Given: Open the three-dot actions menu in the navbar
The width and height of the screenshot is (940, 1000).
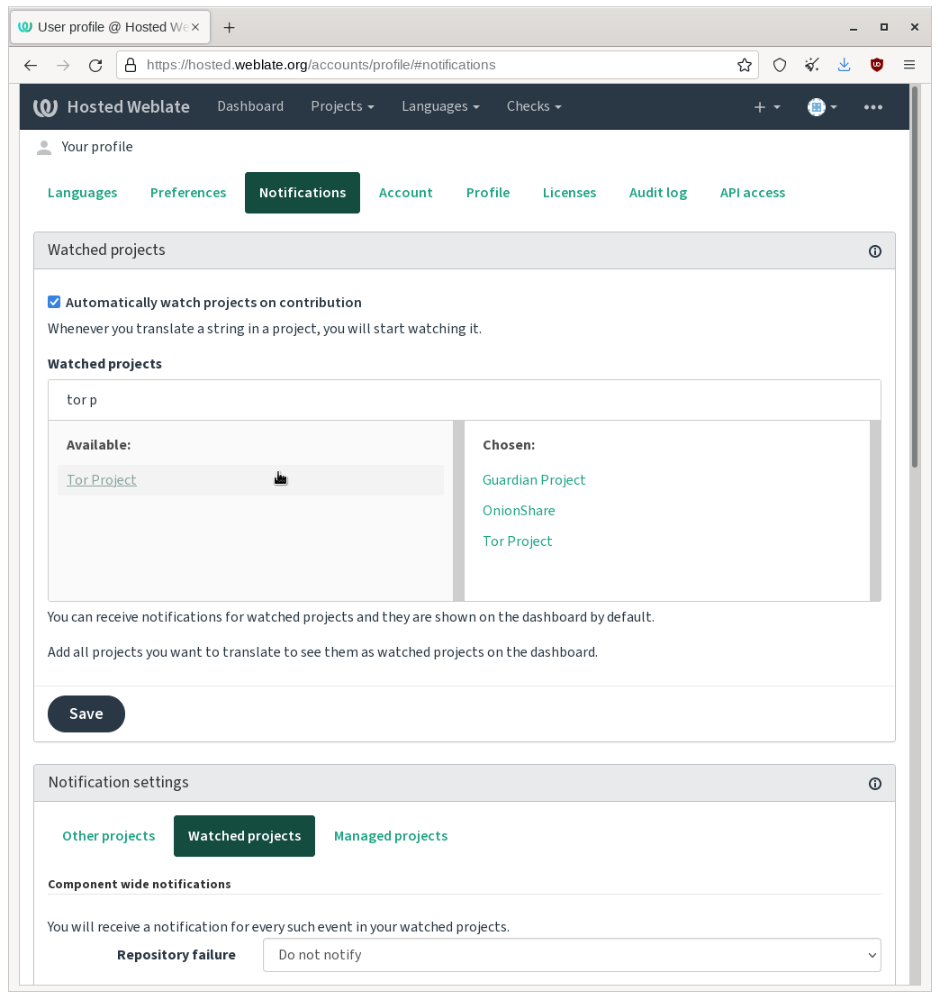Looking at the screenshot, I should click(872, 107).
